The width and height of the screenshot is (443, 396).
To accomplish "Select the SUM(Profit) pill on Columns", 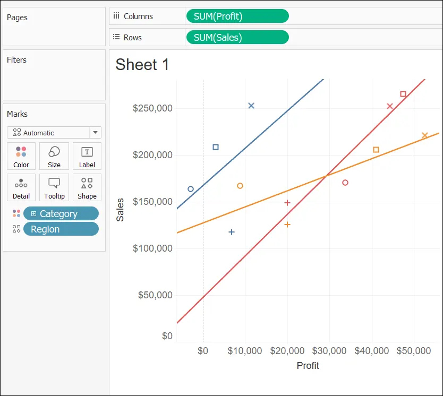I will click(237, 16).
